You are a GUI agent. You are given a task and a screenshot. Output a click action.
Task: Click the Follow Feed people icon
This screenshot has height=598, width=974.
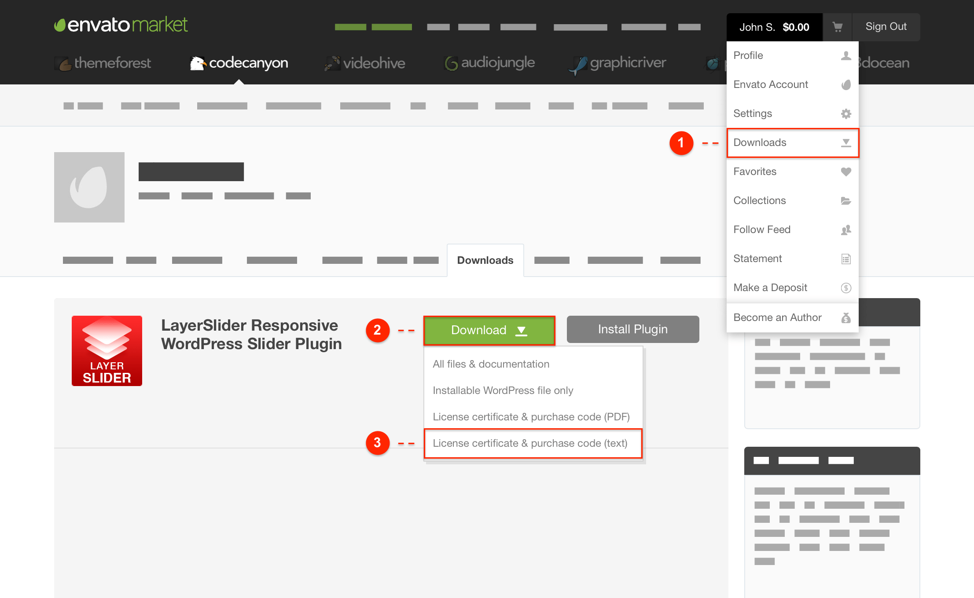(x=845, y=230)
